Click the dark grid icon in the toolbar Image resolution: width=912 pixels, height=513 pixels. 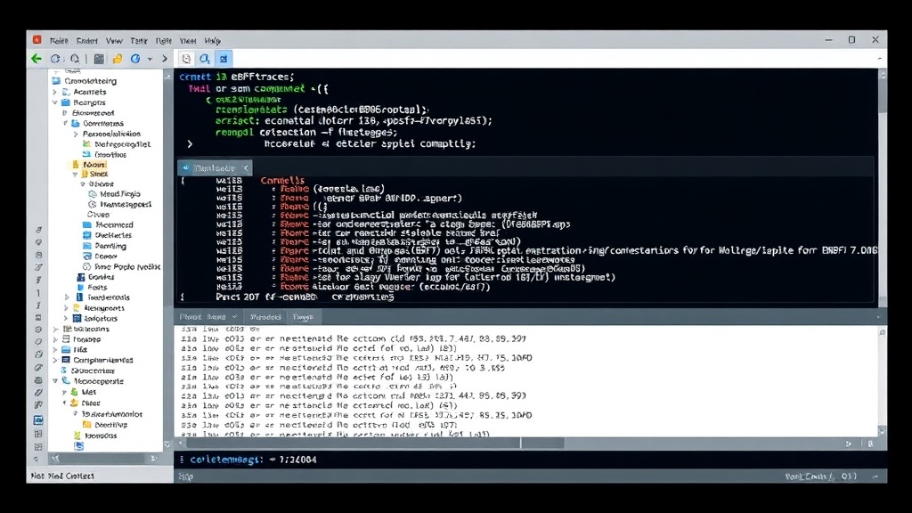pos(99,59)
